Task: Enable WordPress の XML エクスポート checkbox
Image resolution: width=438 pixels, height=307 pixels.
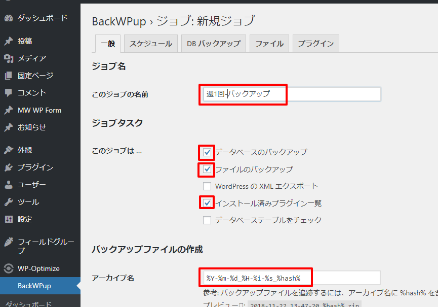Action: click(207, 186)
